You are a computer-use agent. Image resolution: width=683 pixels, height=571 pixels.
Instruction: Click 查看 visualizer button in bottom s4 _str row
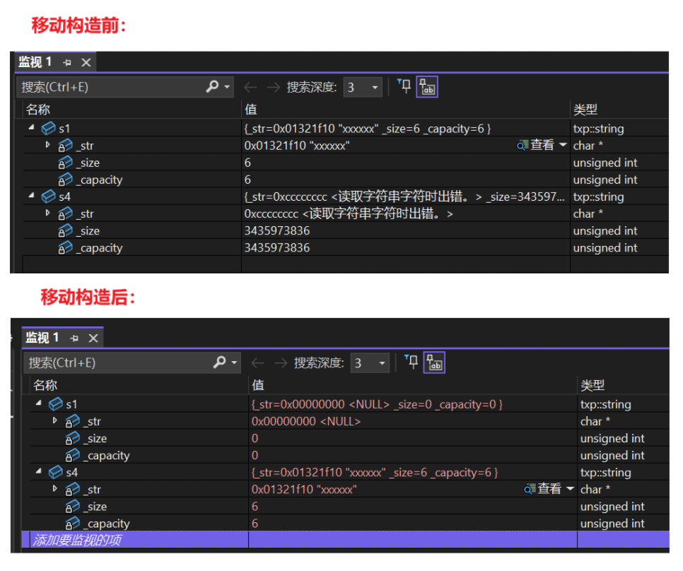point(543,489)
